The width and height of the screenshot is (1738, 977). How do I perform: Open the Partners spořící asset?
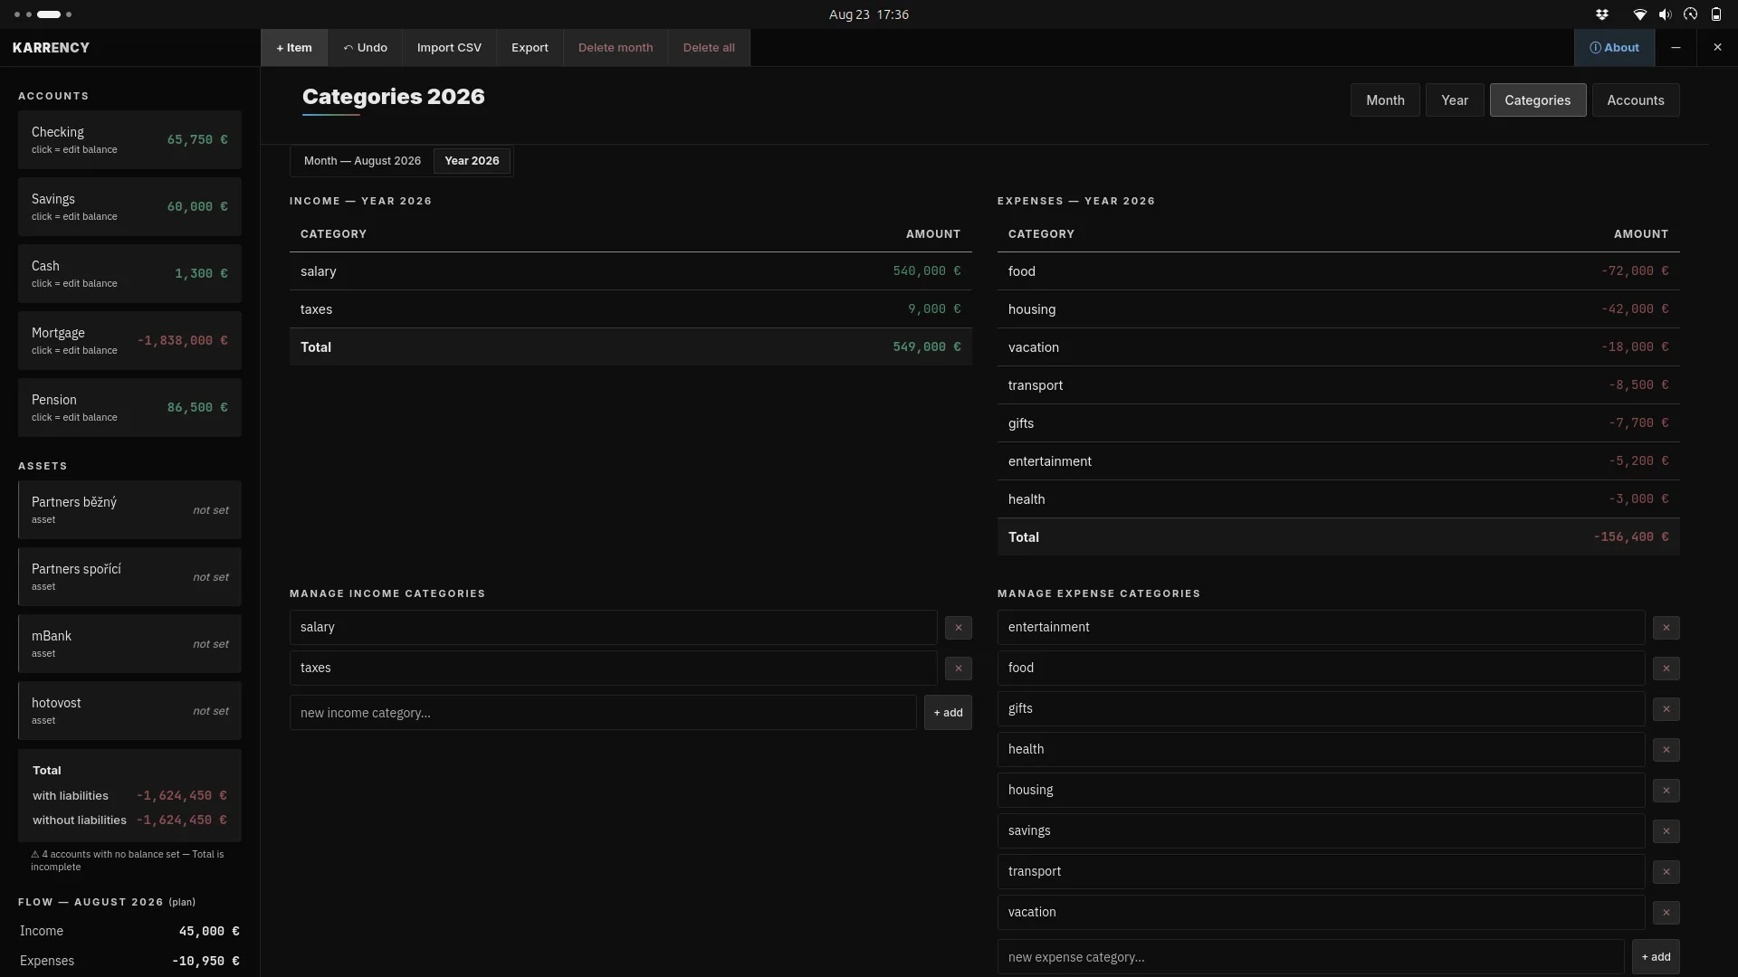(129, 577)
